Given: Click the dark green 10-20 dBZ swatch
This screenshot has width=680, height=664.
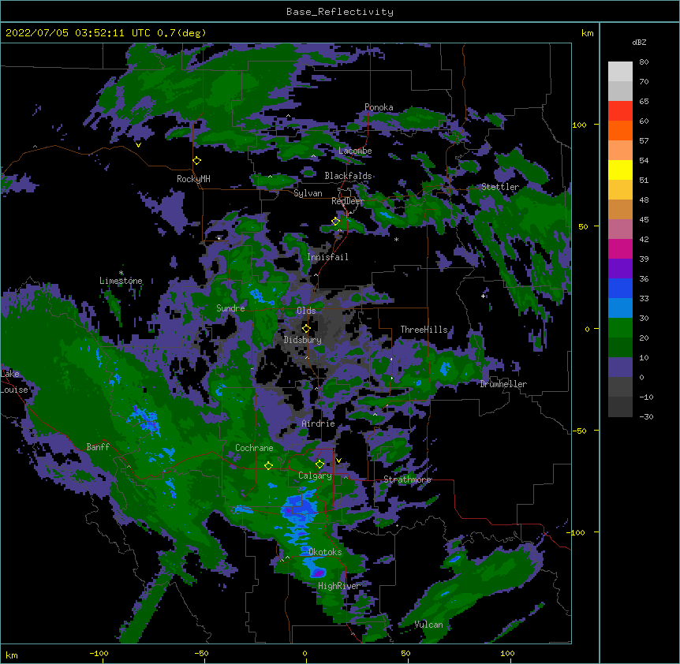Looking at the screenshot, I should [620, 347].
